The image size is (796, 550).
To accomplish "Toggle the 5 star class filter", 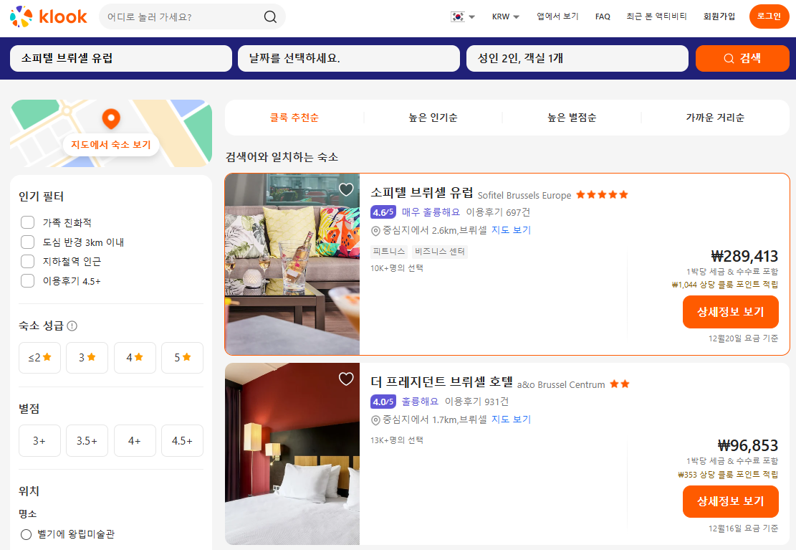I will pyautogui.click(x=182, y=357).
